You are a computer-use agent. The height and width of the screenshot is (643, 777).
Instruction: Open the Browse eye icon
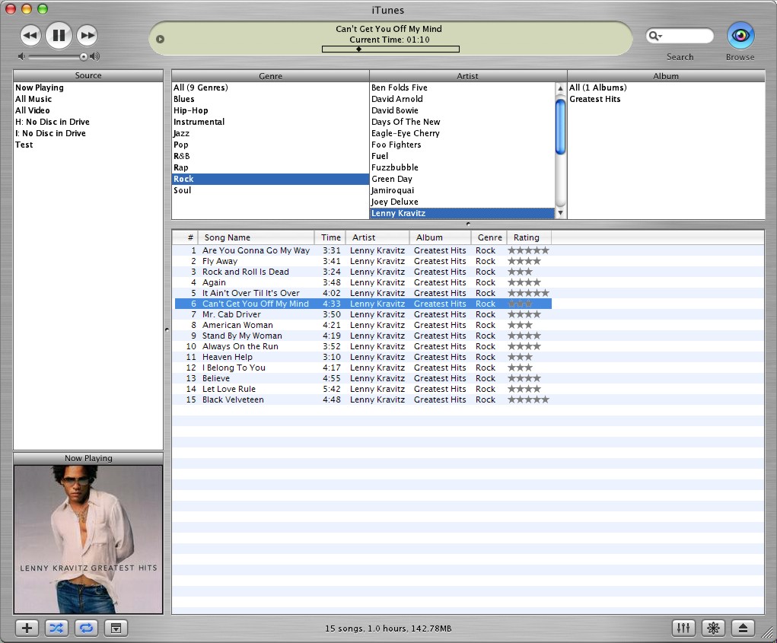coord(740,36)
